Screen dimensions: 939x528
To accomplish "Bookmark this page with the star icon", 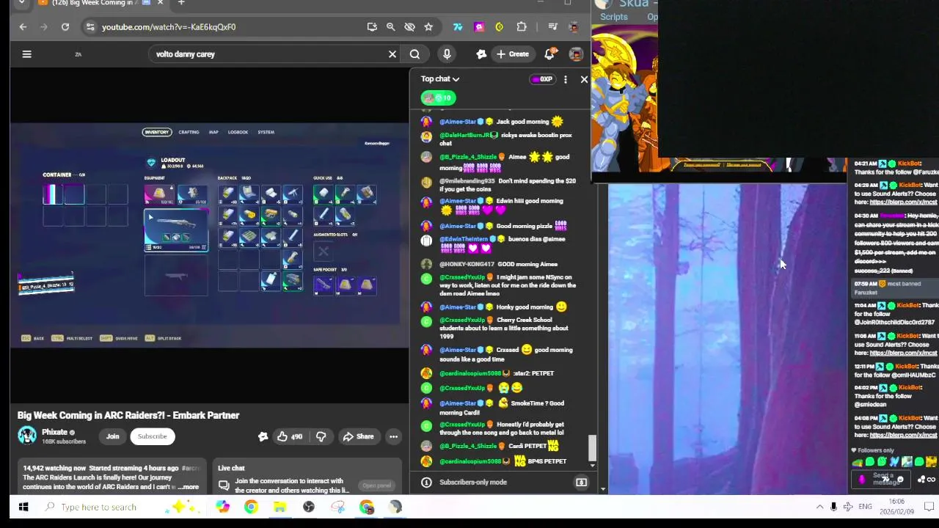I will [x=428, y=27].
